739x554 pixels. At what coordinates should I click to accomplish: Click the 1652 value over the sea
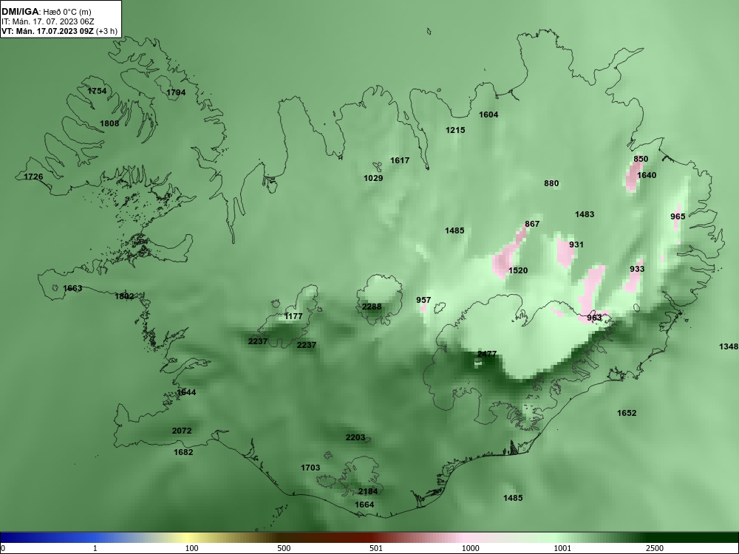[x=627, y=413]
